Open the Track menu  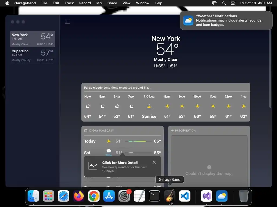coord(69,3)
